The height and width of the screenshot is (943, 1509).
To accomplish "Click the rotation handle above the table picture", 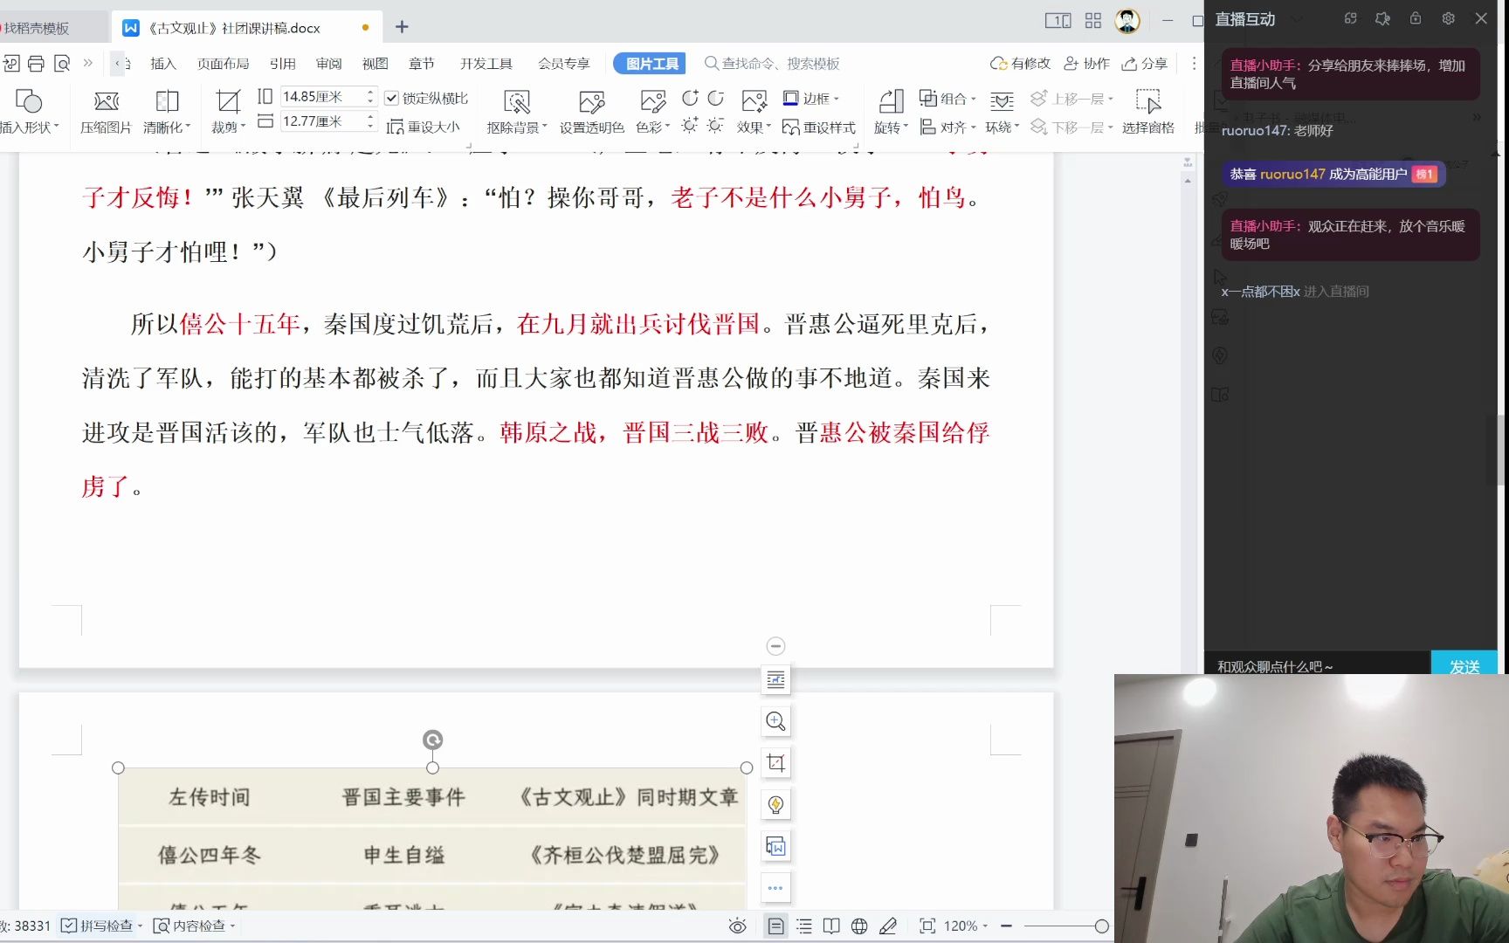I will [432, 740].
